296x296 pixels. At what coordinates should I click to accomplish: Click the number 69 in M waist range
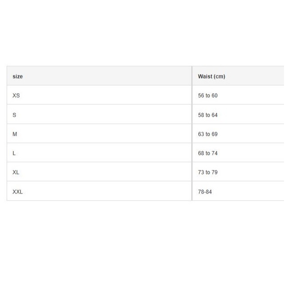click(215, 134)
